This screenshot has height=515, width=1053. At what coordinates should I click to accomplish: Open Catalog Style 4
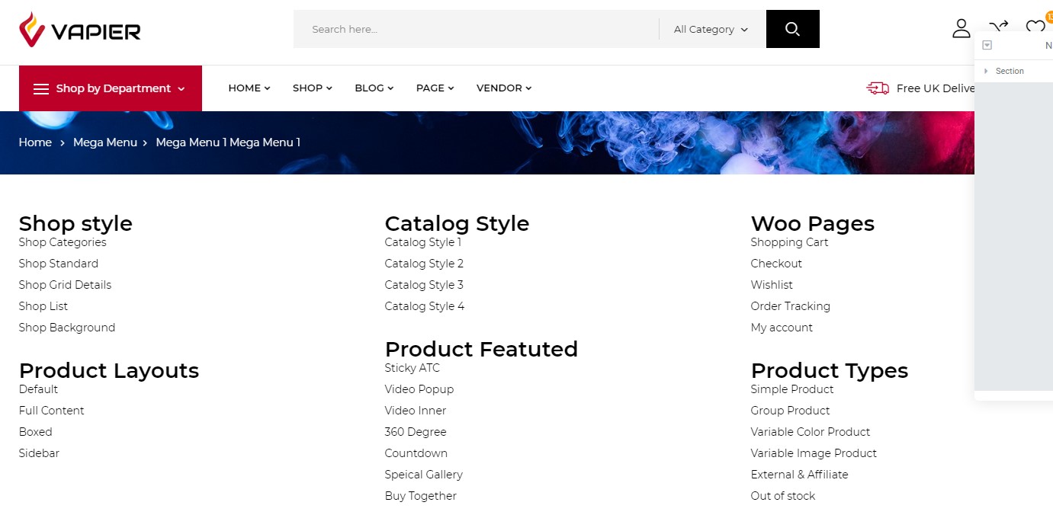(x=425, y=306)
